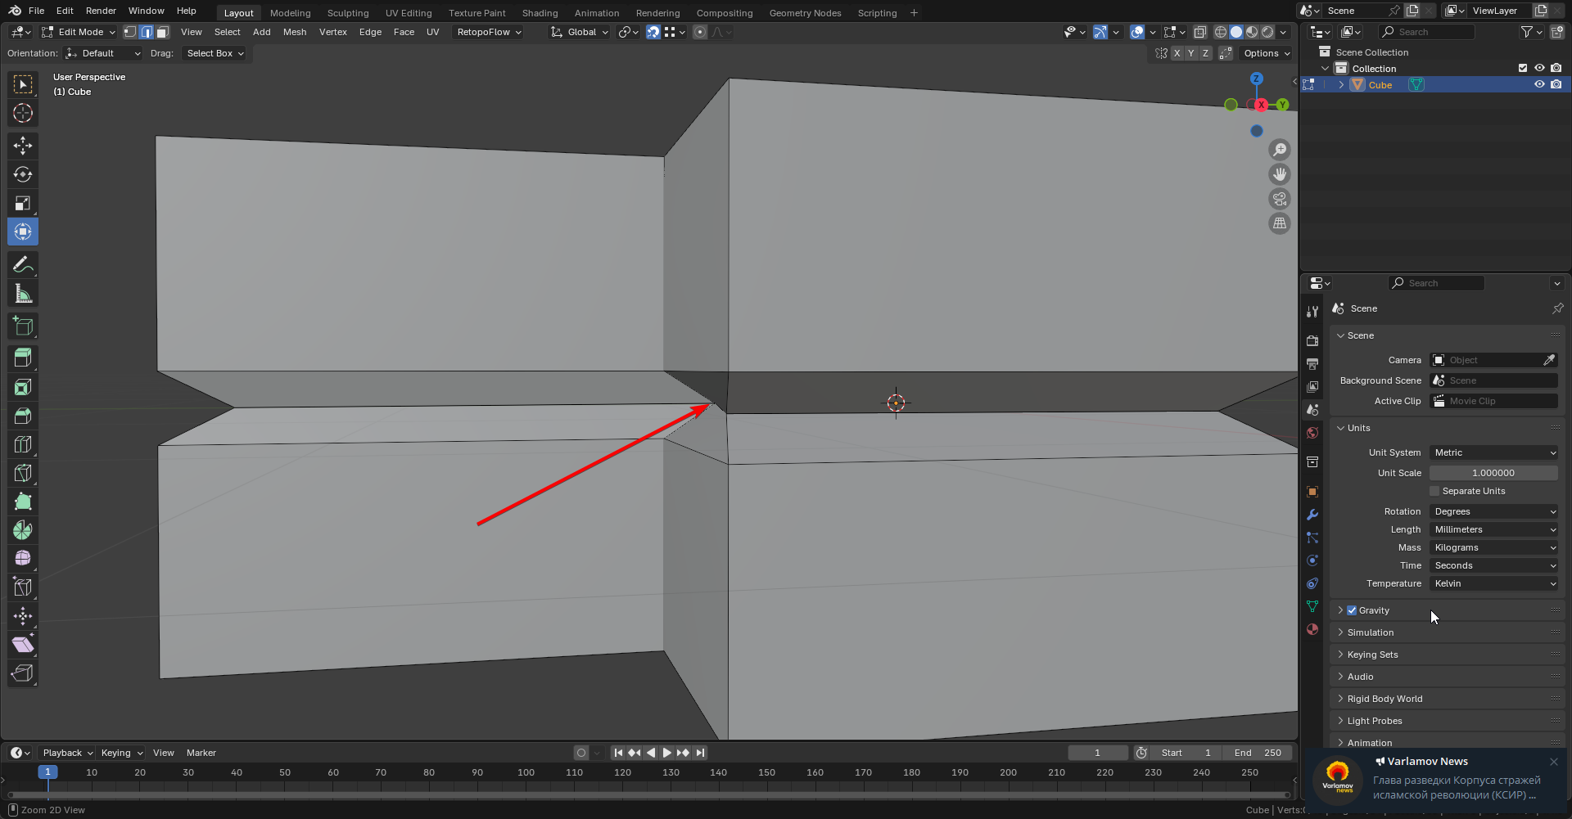Switch to the UV Editing workspace tab

coord(409,13)
